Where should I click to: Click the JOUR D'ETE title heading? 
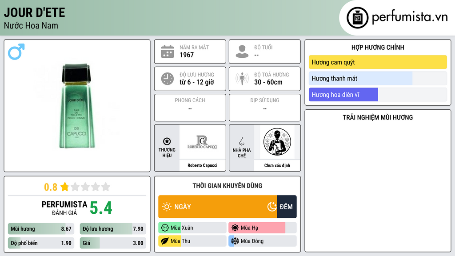pos(35,12)
